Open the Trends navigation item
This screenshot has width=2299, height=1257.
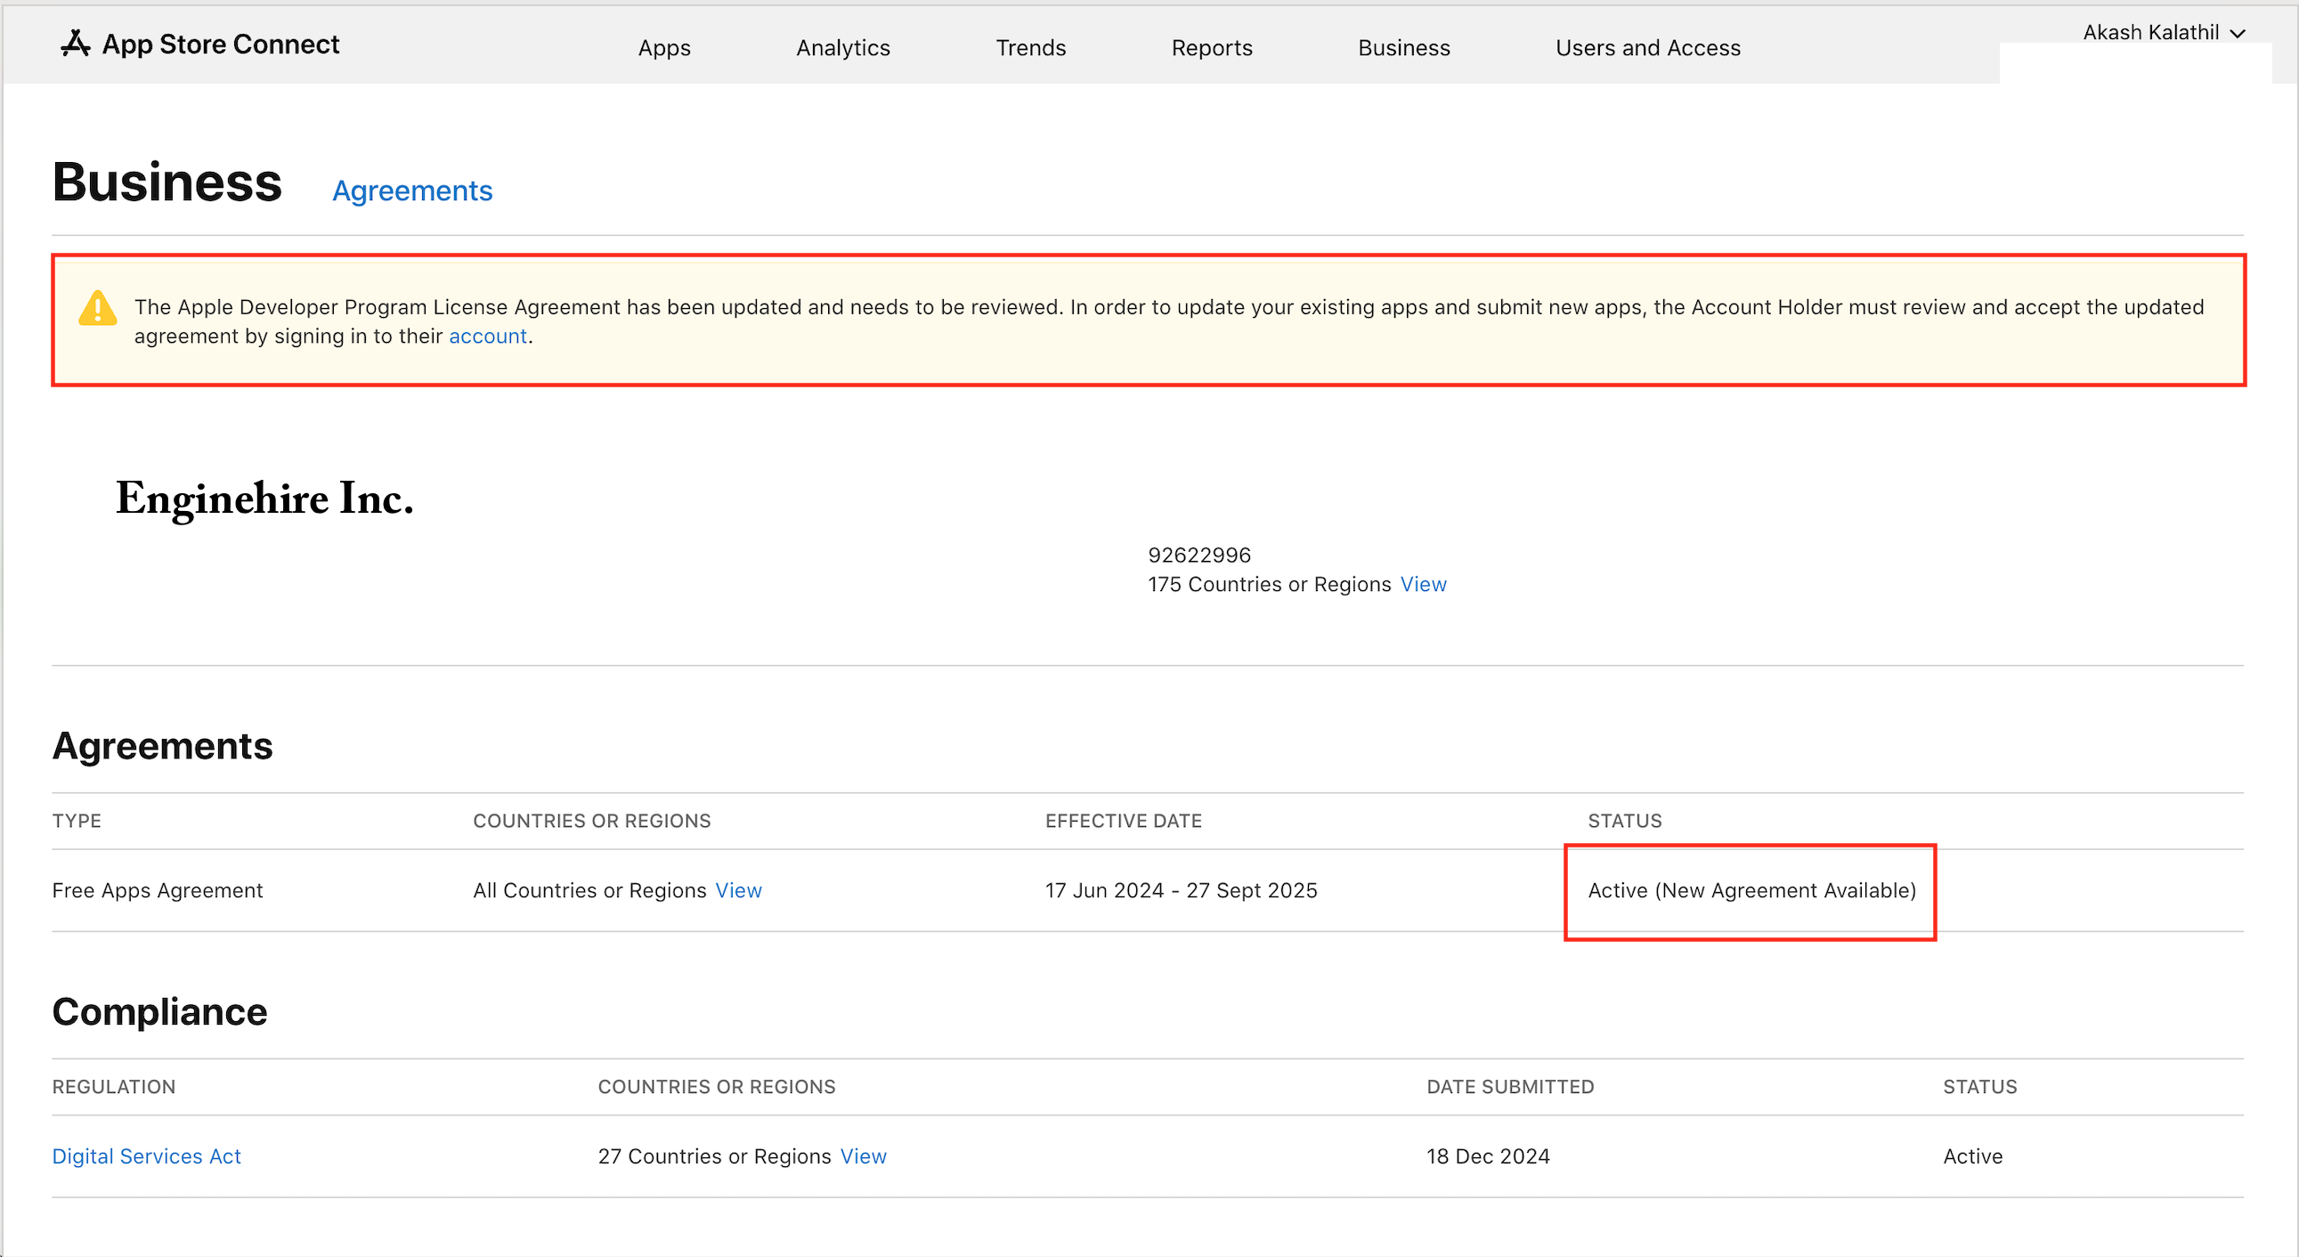[x=1030, y=48]
